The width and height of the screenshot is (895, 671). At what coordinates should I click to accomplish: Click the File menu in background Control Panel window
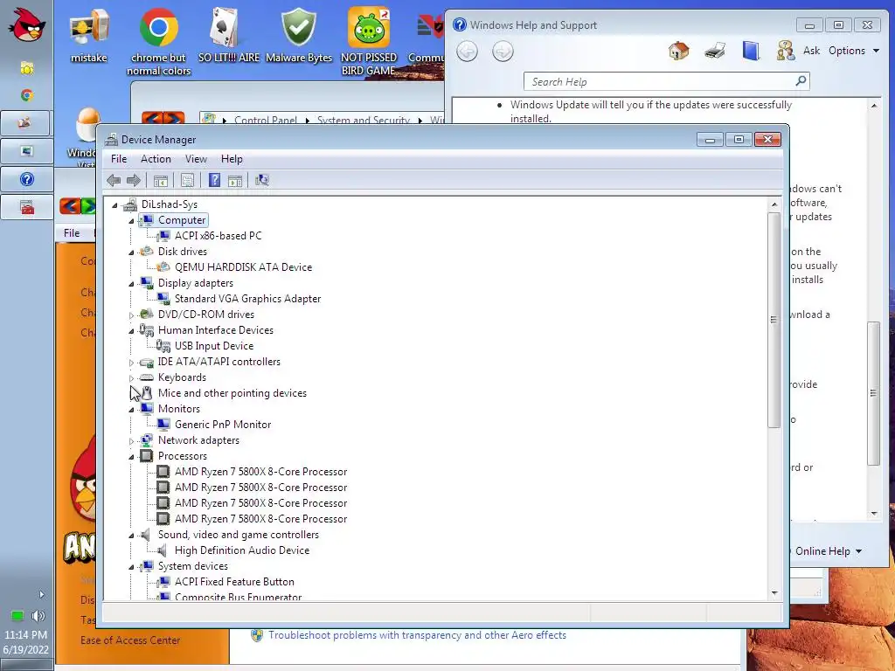click(x=72, y=232)
